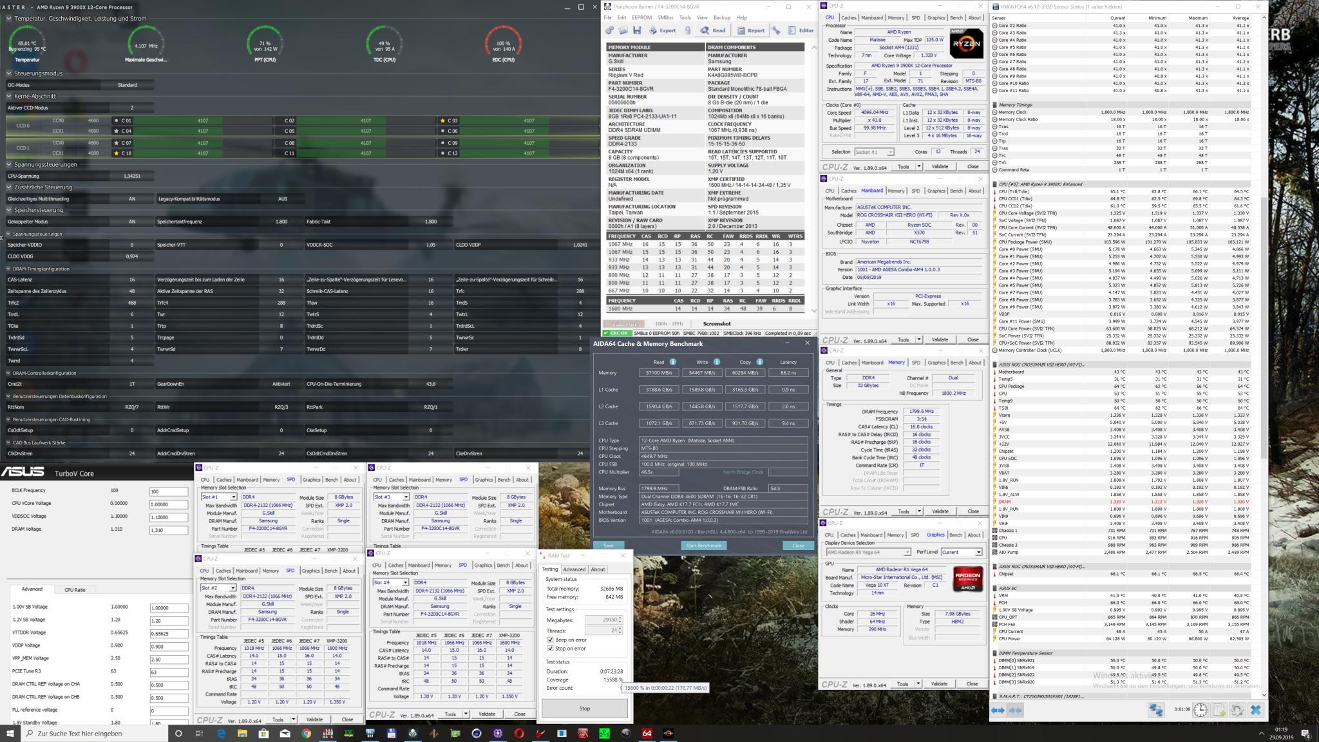This screenshot has height=742, width=1319.
Task: Open HWiNFO sensor settings gear icon
Action: coord(1237,710)
